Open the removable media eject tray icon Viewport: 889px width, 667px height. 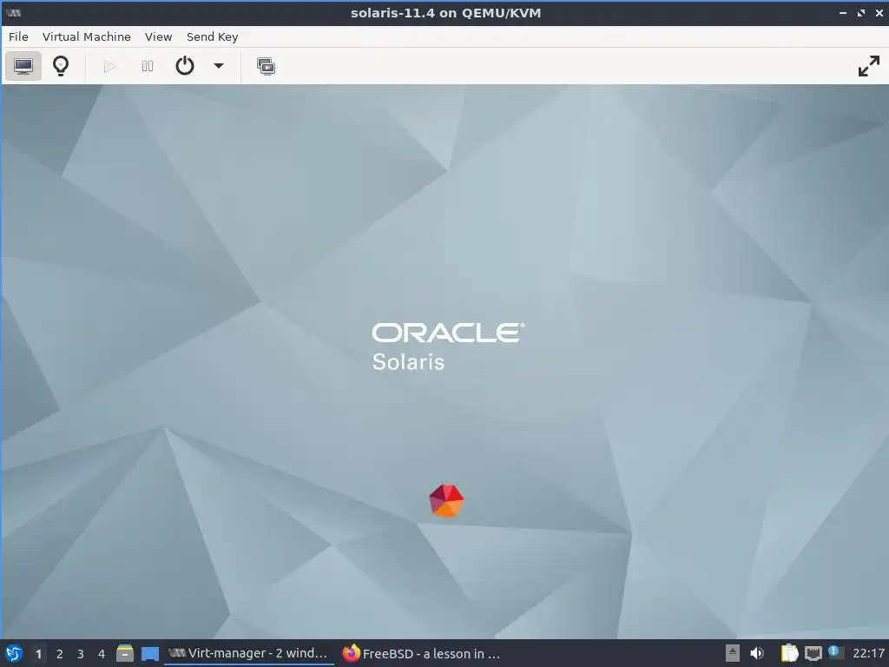coord(733,653)
